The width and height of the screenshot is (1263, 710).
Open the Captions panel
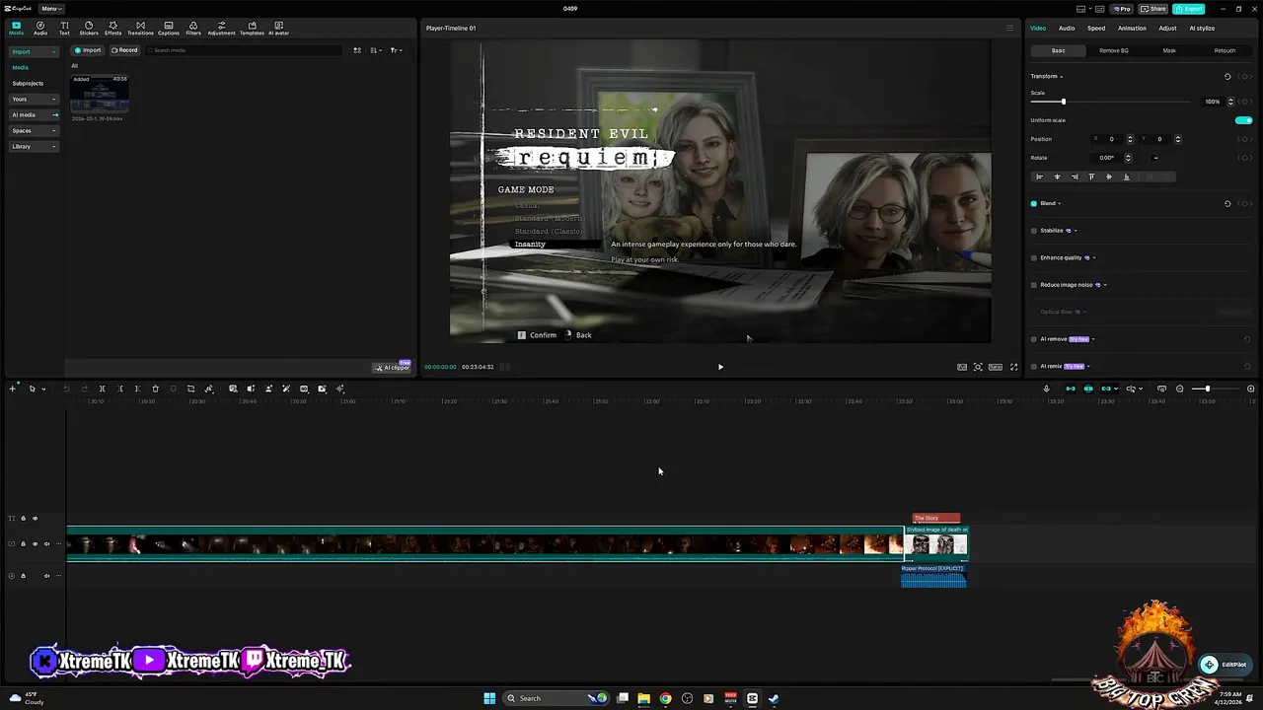pyautogui.click(x=169, y=28)
